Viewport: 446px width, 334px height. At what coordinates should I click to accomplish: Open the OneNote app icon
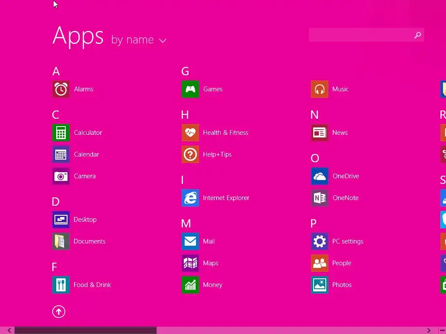point(319,198)
